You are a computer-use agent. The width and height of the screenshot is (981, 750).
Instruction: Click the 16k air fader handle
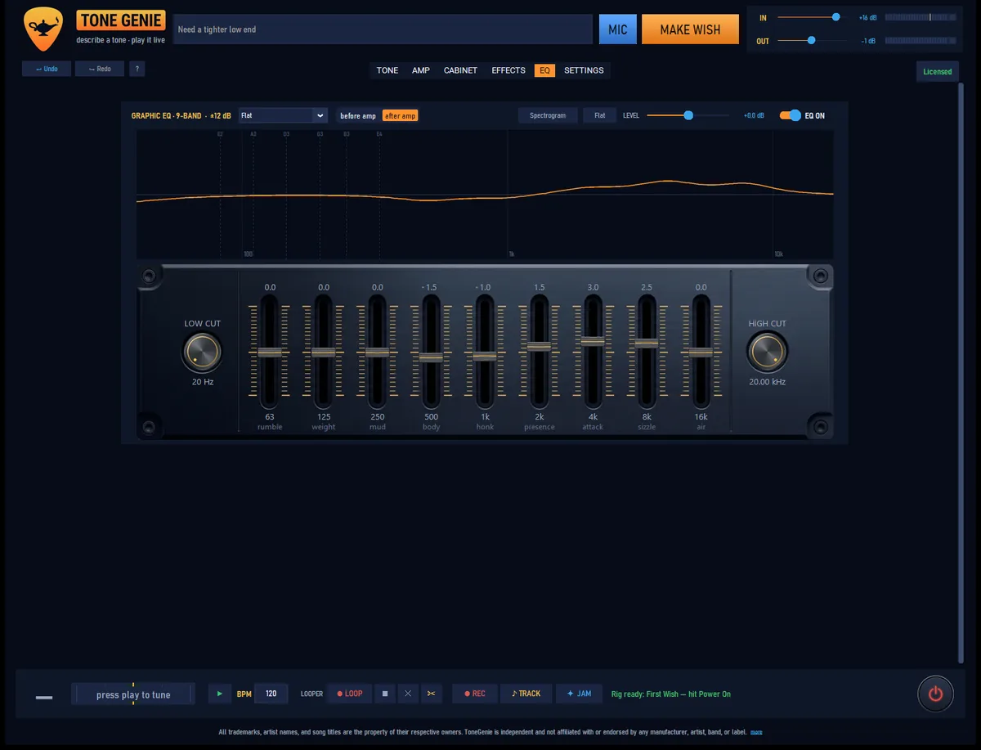(701, 353)
